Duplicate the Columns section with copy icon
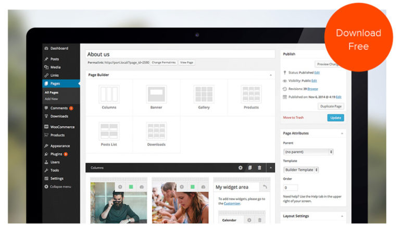This screenshot has width=400, height=229. click(250, 168)
